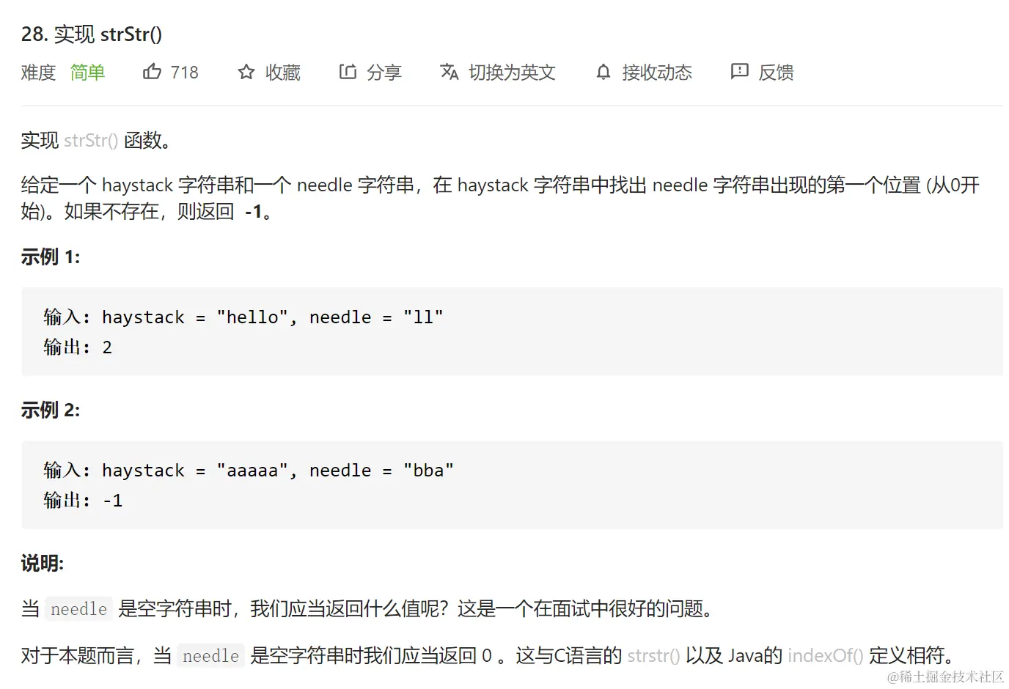Image resolution: width=1009 pixels, height=689 pixels.
Task: Click the green 简单 difficulty label
Action: click(87, 73)
